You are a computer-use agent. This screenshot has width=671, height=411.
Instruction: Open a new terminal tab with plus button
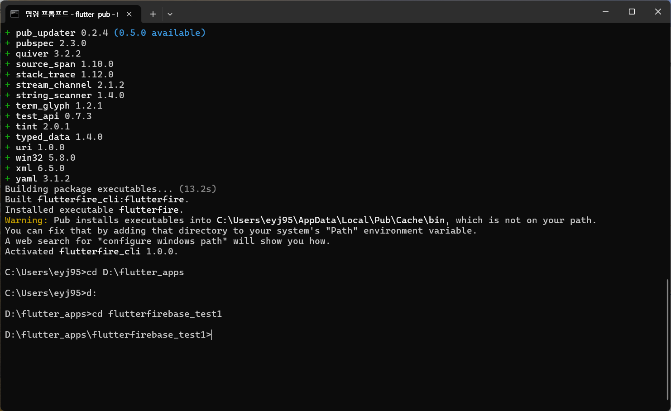click(153, 14)
